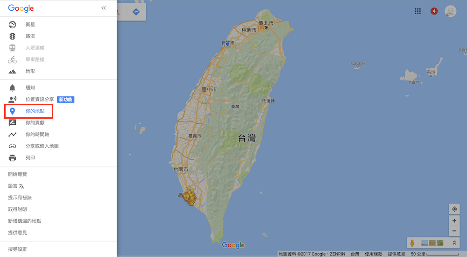Select the Street View pegman
The image size is (467, 257).
pos(412,243)
